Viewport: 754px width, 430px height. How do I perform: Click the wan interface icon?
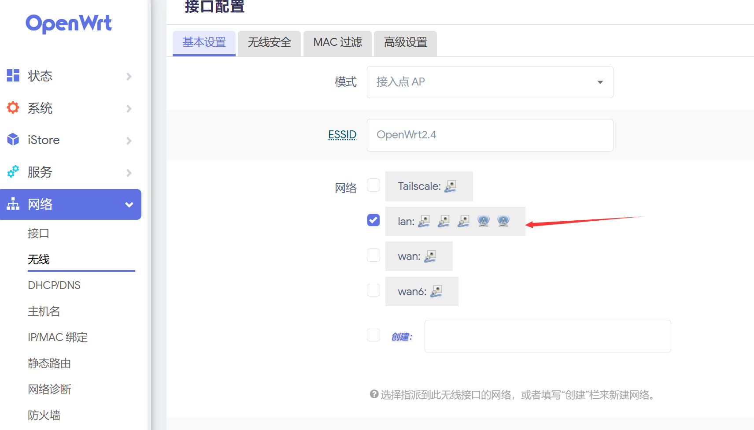(430, 256)
